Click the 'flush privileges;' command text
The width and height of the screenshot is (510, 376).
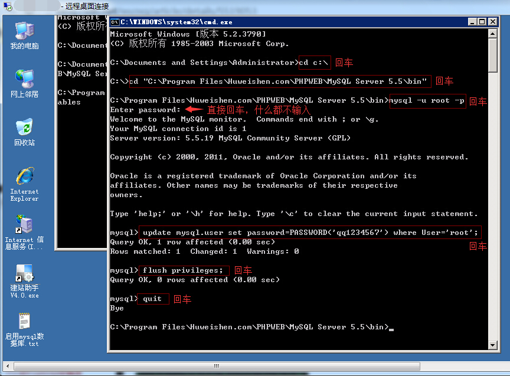click(x=183, y=270)
